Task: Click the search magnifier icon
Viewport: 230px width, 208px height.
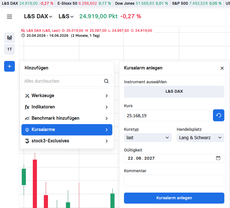Action: 106,81
